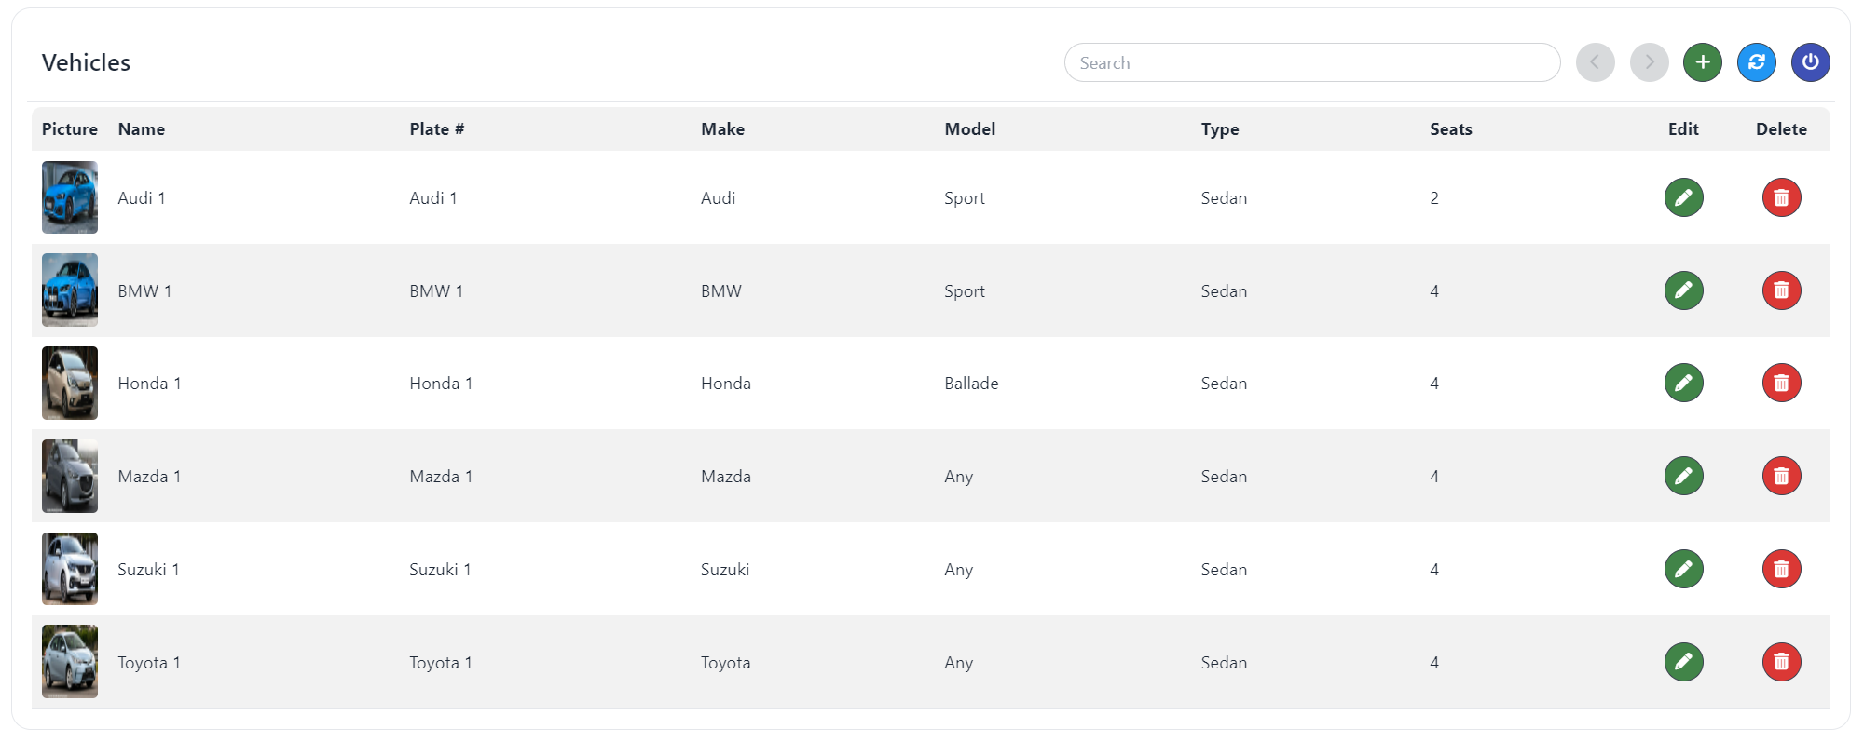Click the green add vehicle plus icon

click(1702, 62)
